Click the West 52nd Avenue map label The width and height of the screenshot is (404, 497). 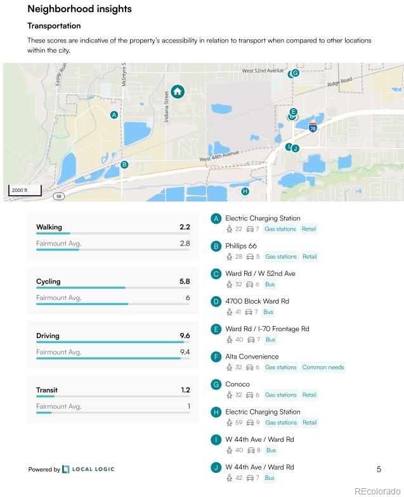click(263, 71)
